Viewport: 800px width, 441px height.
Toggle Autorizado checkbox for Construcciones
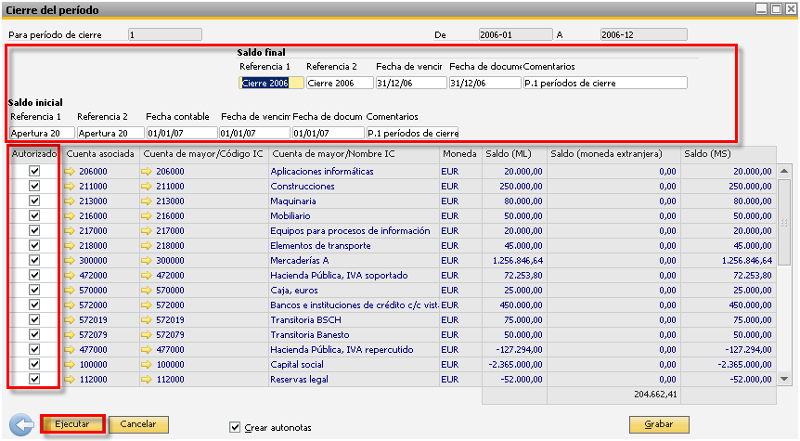[x=34, y=186]
